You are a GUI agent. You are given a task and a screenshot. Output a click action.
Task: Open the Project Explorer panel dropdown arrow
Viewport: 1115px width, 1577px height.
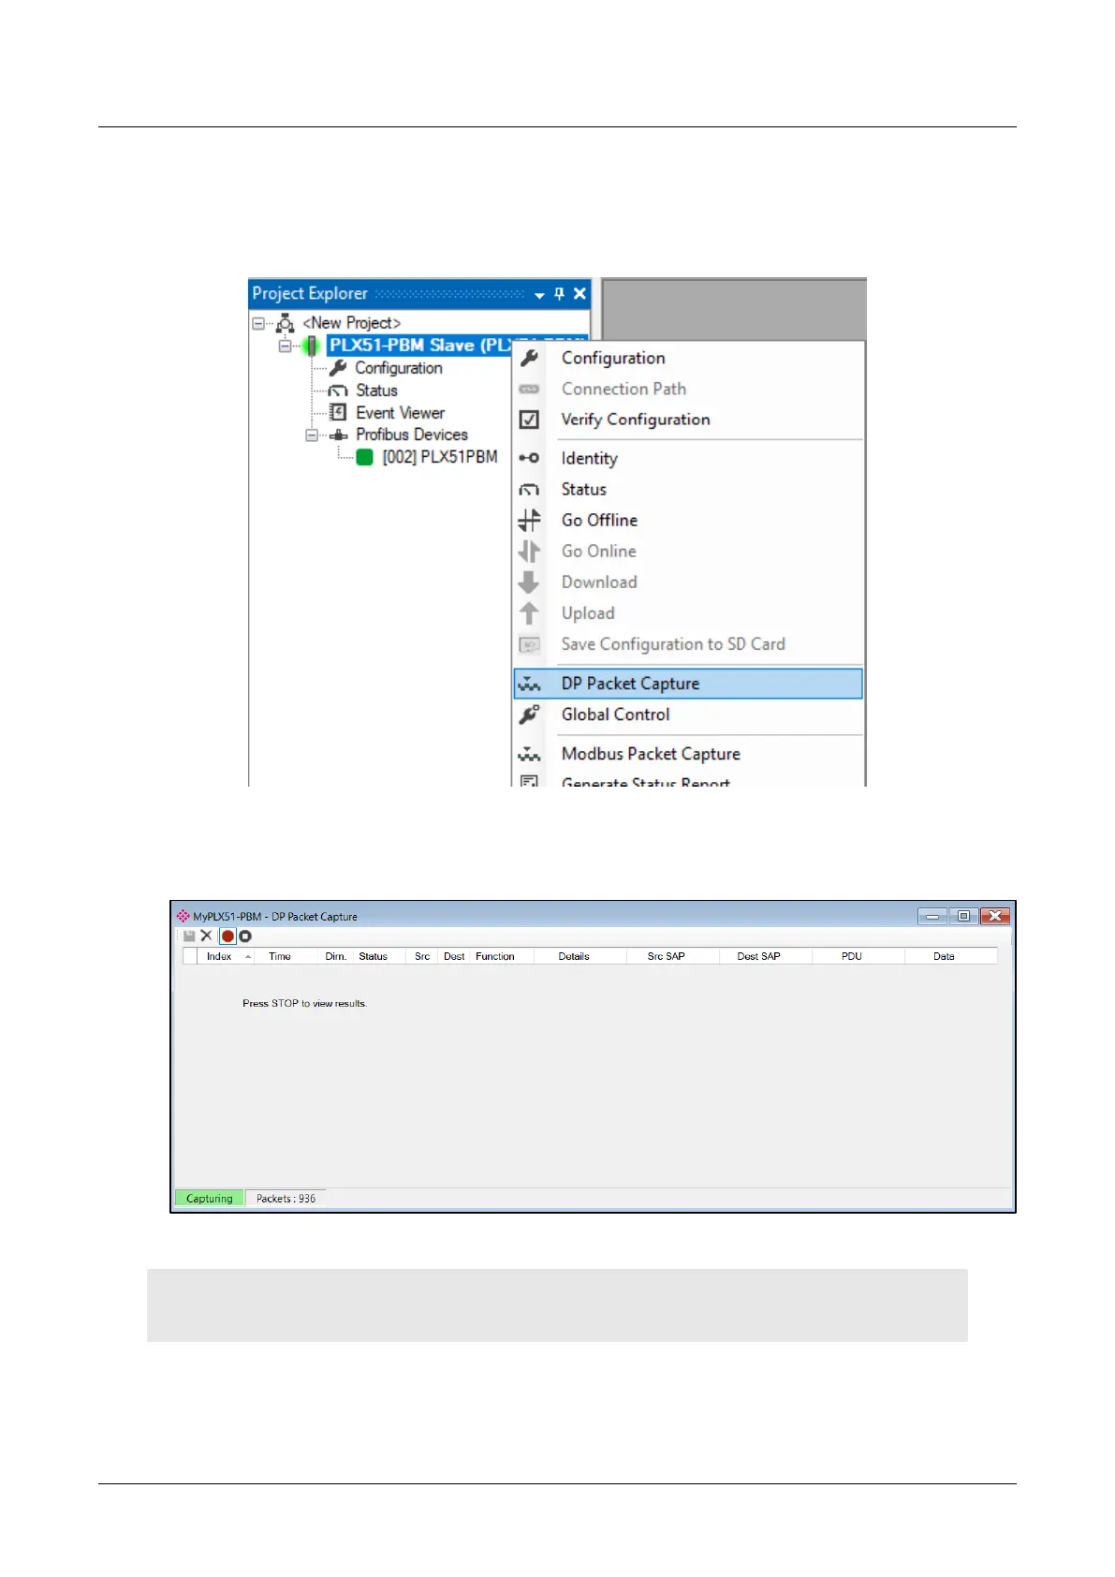(x=539, y=295)
